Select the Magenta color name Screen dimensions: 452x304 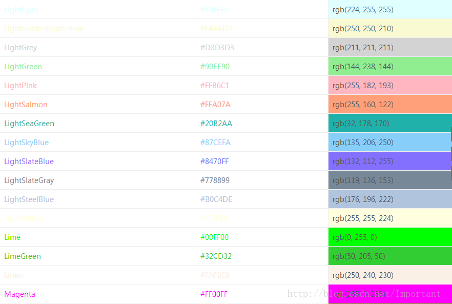pos(19,294)
